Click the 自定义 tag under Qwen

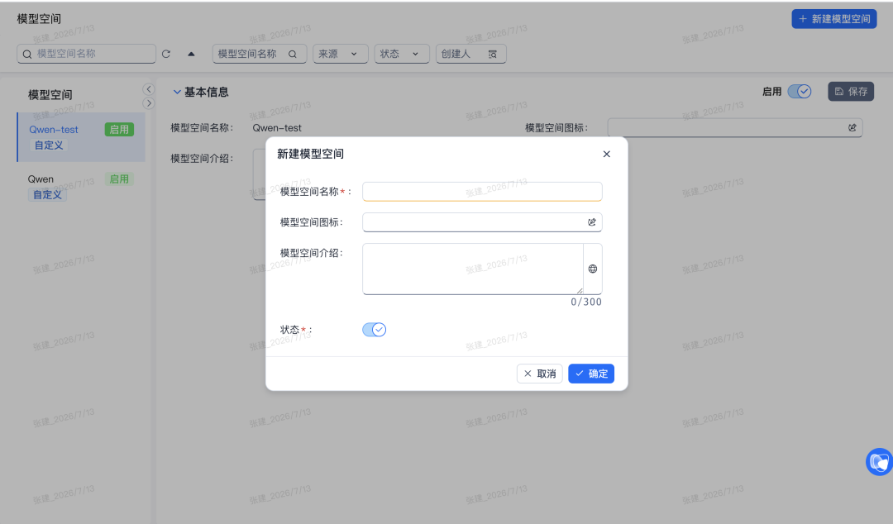(x=47, y=195)
